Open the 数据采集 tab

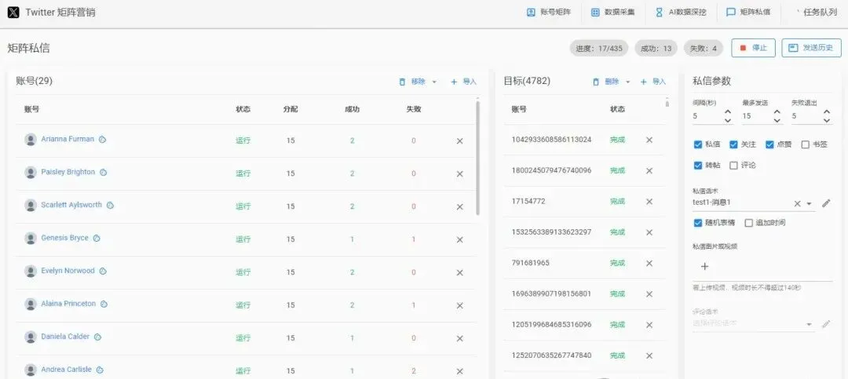612,13
